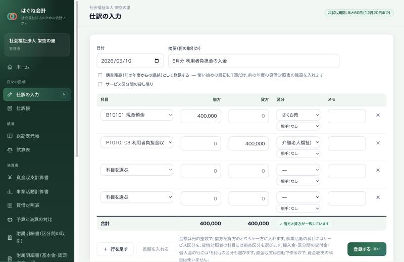
Task: Open the B10101 現金預金 account dropdown
Action: pos(137,115)
